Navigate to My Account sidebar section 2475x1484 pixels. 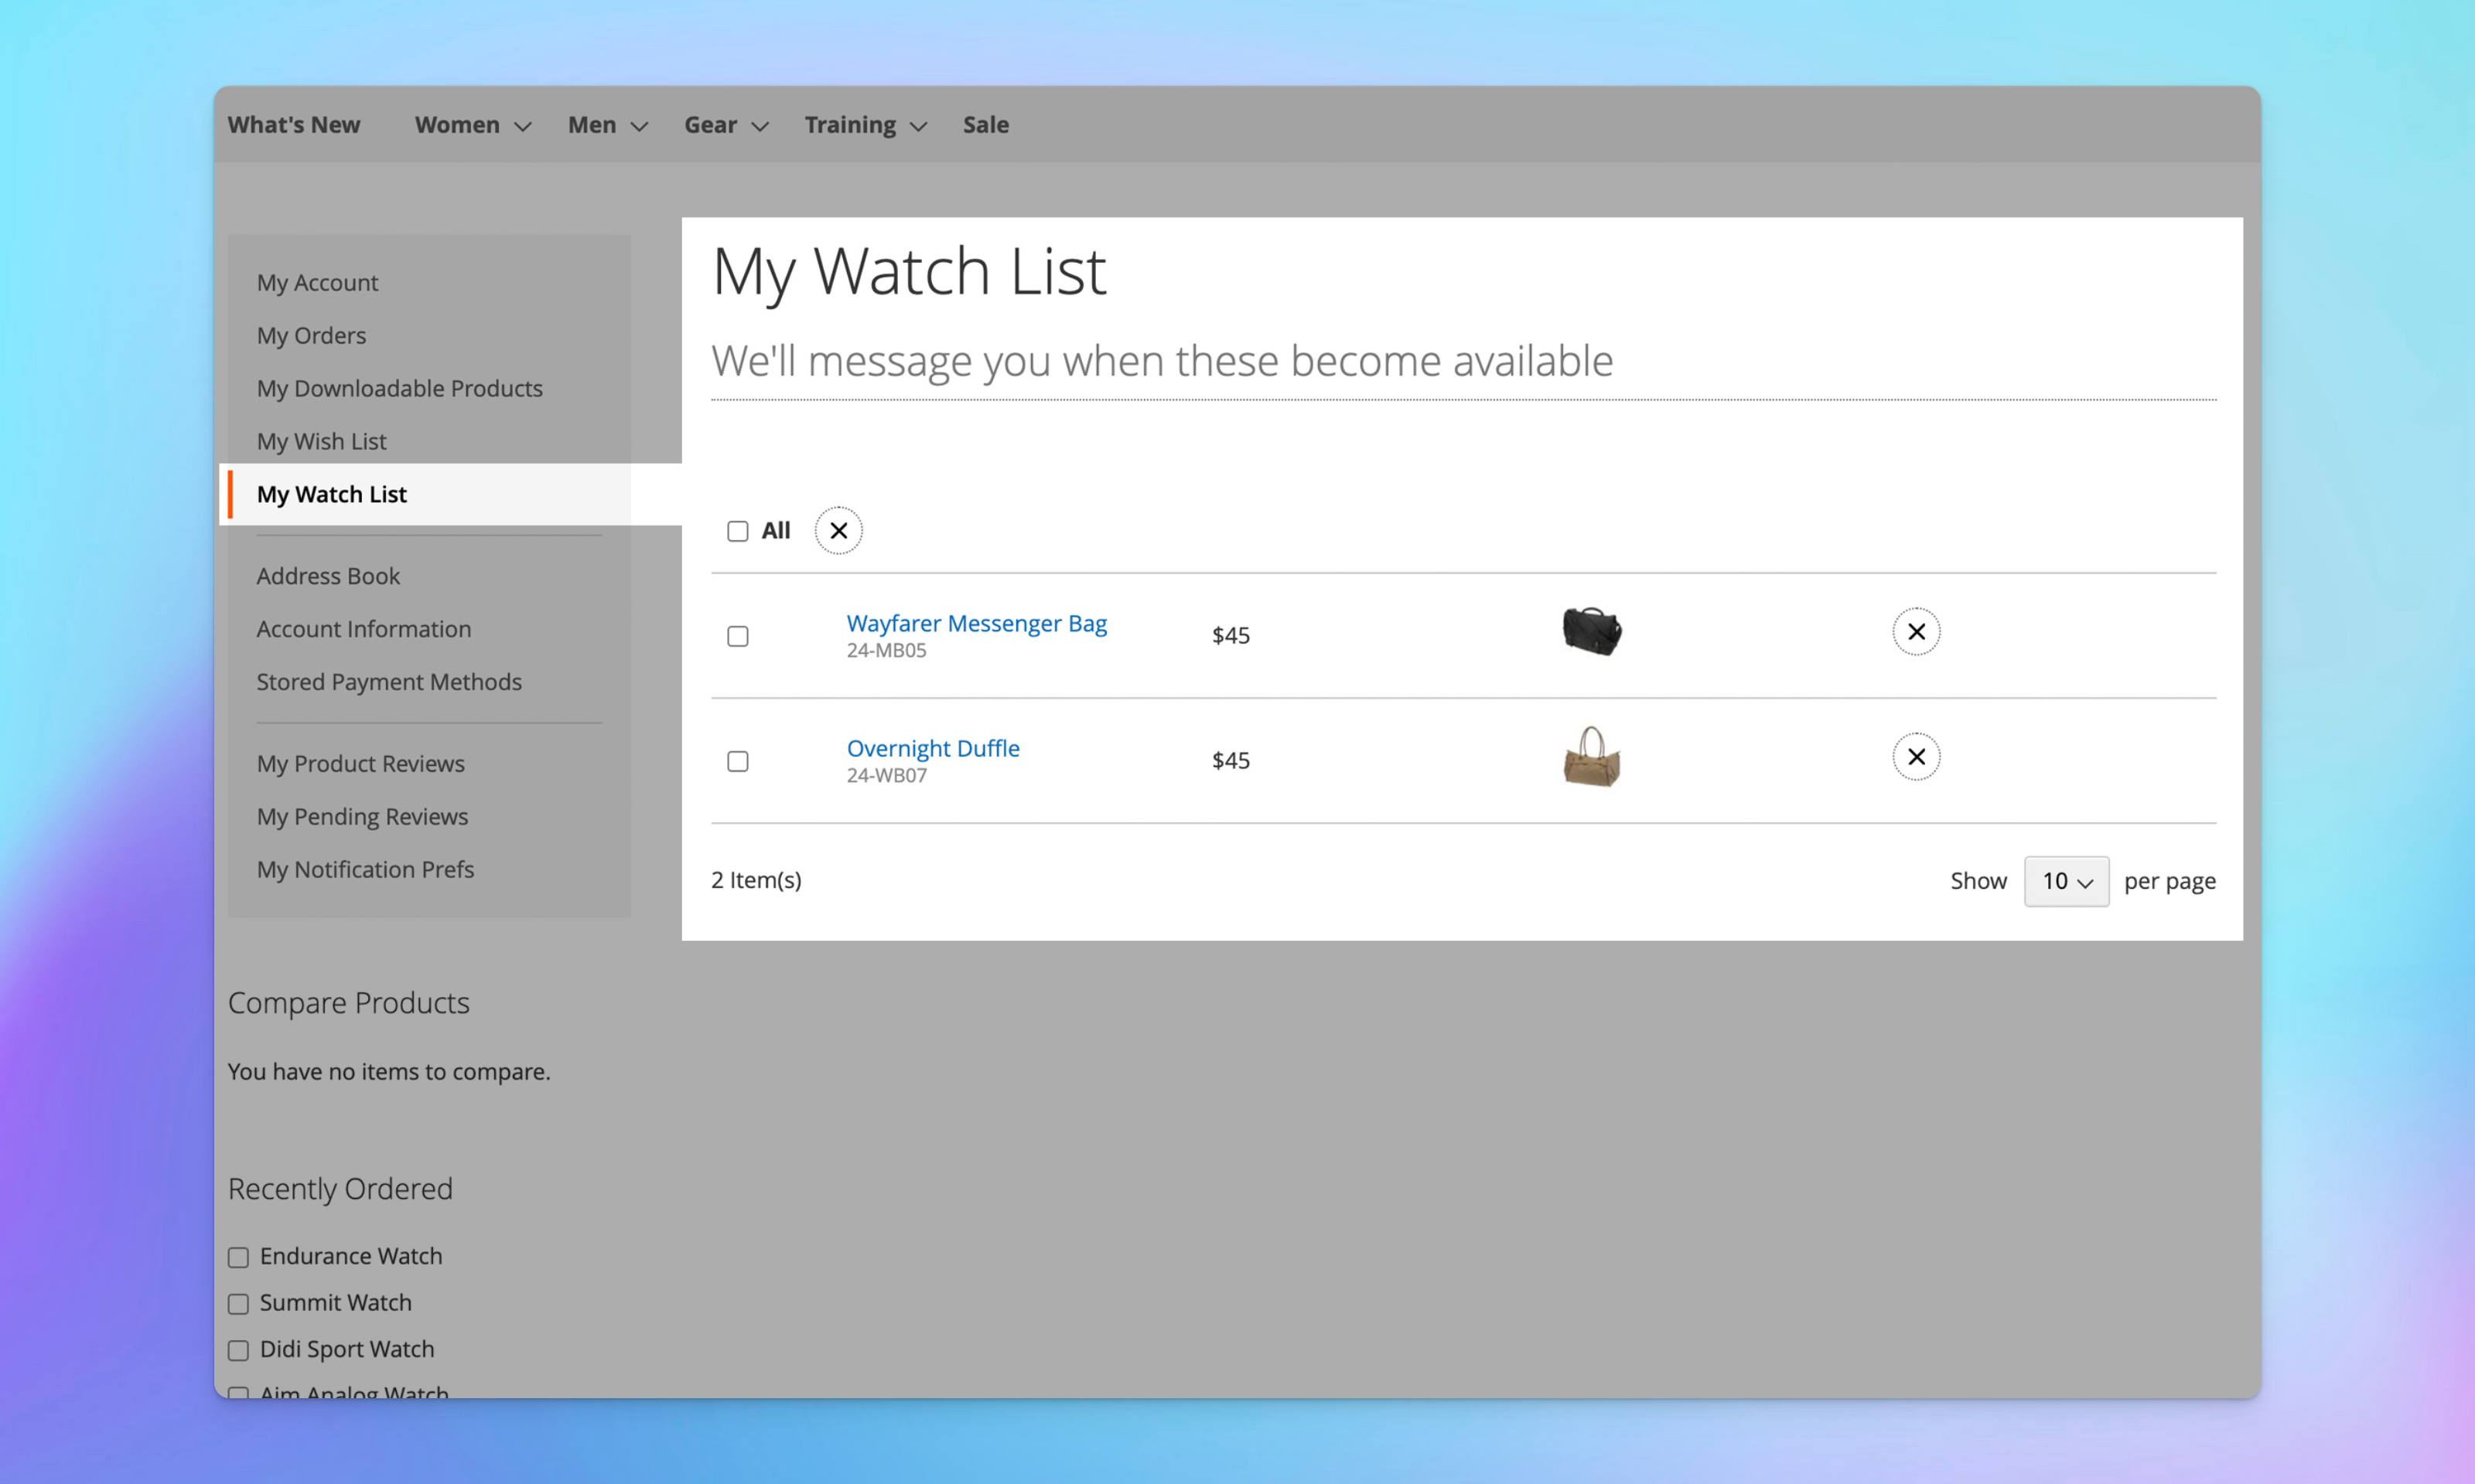tap(316, 281)
